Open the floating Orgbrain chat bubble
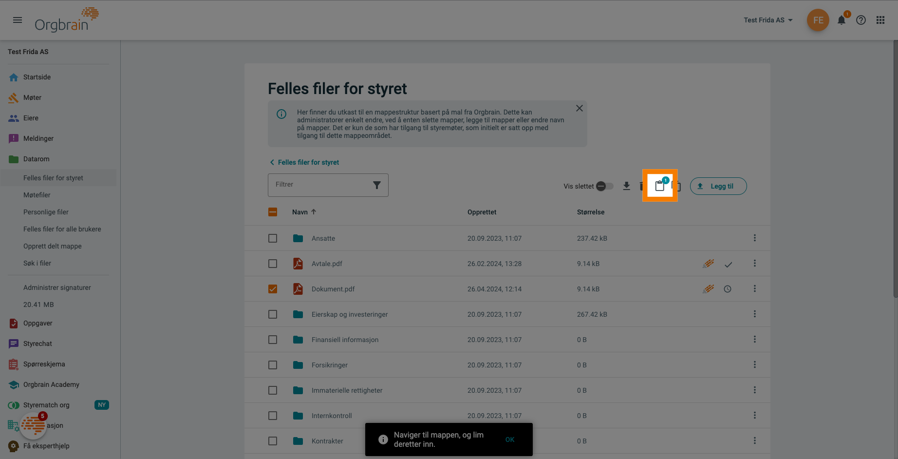 33,425
